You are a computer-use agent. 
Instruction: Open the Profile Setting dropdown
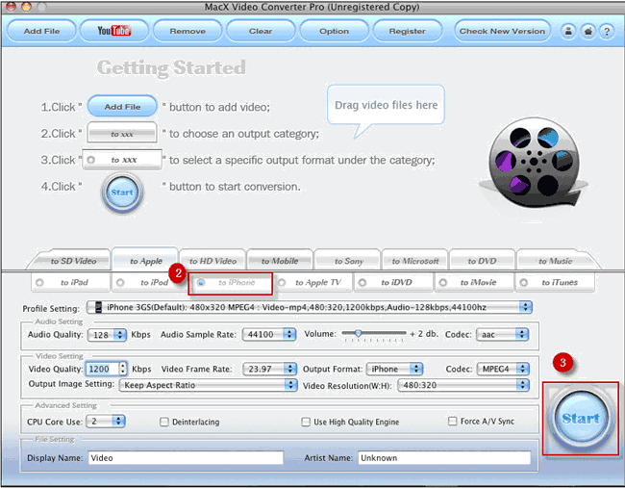(310, 307)
